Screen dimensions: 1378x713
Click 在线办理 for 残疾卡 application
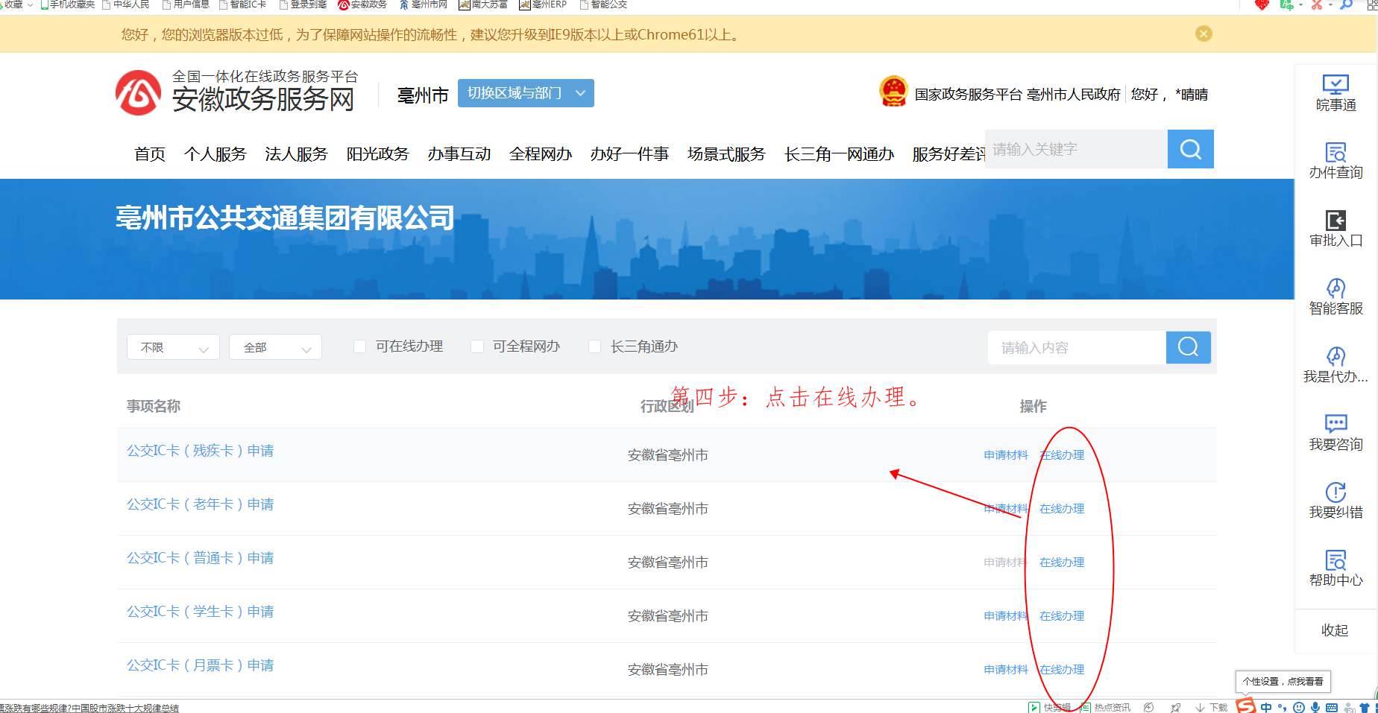click(1062, 455)
